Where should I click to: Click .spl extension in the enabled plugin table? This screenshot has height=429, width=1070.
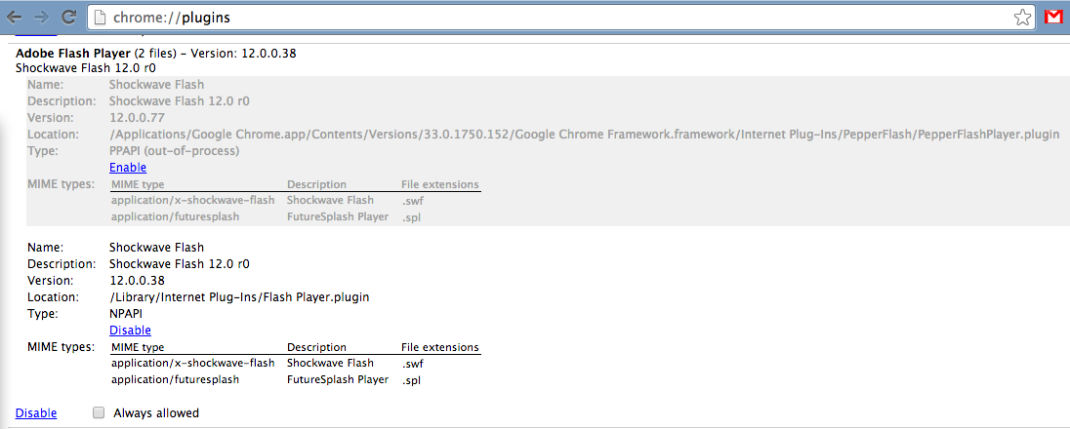pos(411,380)
